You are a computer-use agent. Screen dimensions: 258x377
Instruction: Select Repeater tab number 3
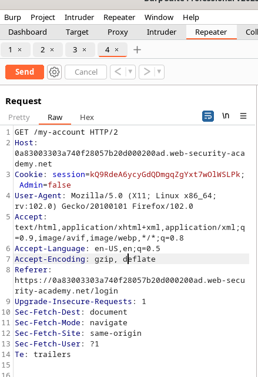[75, 50]
